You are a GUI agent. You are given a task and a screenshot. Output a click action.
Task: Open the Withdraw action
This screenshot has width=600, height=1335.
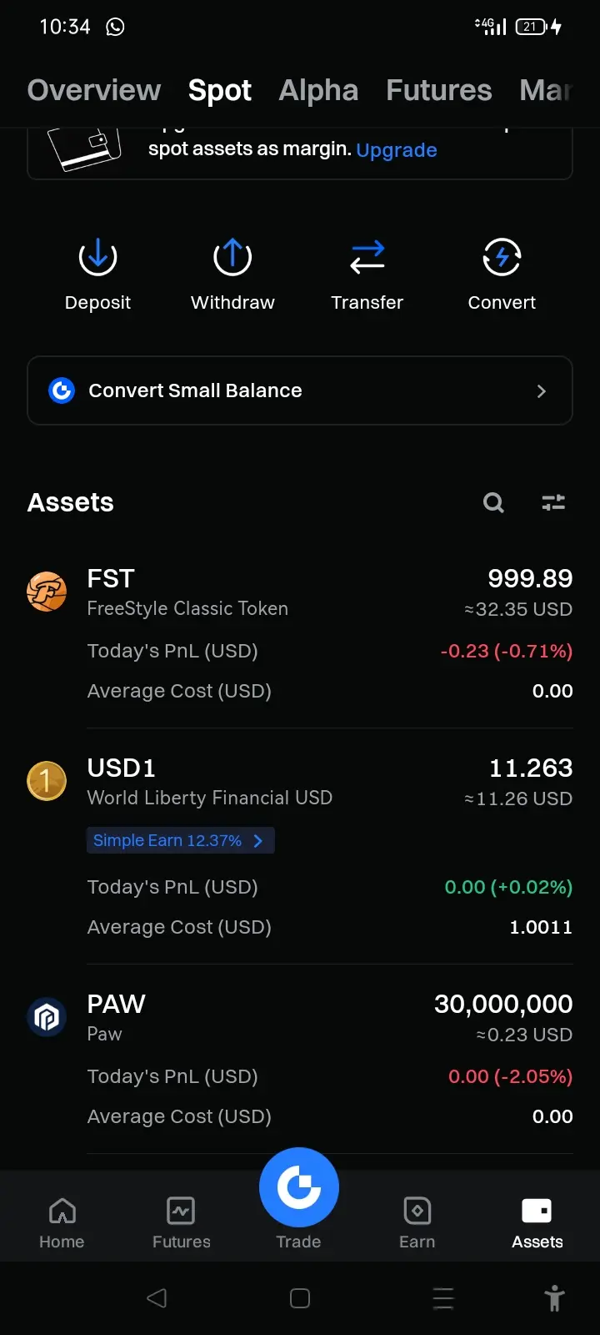232,257
